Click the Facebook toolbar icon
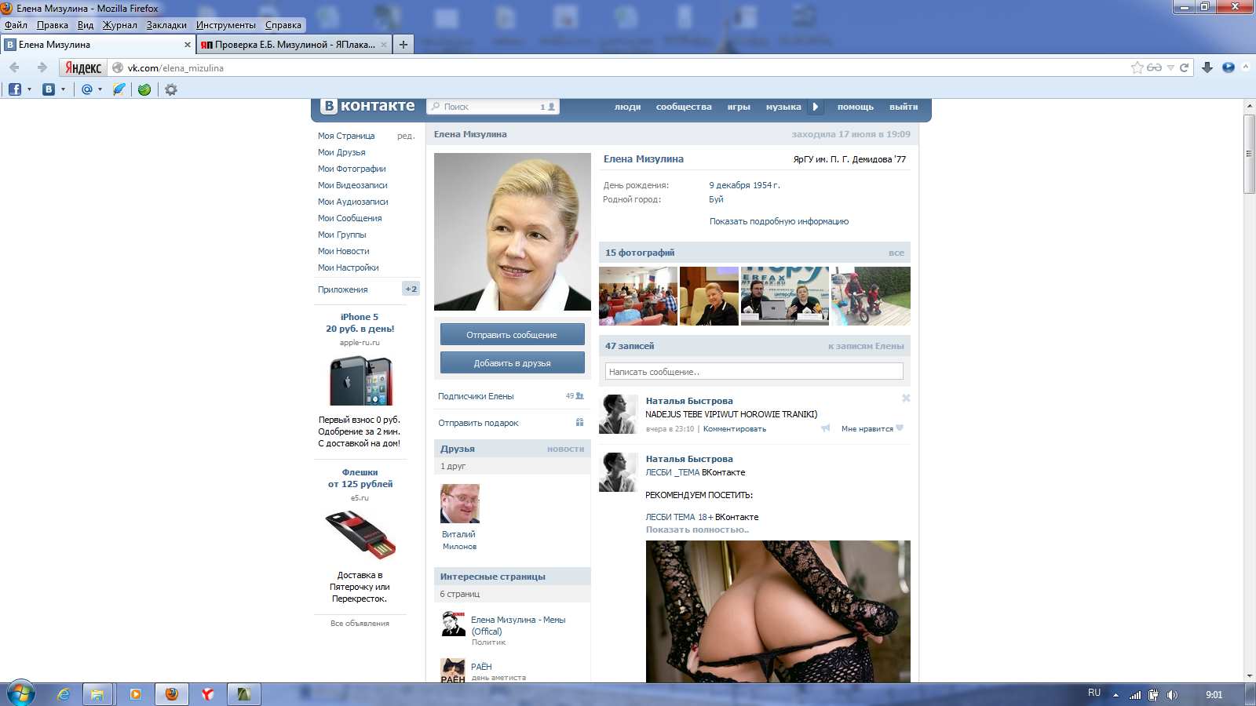This screenshot has height=706, width=1256. [15, 89]
